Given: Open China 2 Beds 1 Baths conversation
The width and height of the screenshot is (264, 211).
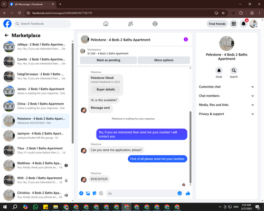Looking at the screenshot, I should click(35, 106).
